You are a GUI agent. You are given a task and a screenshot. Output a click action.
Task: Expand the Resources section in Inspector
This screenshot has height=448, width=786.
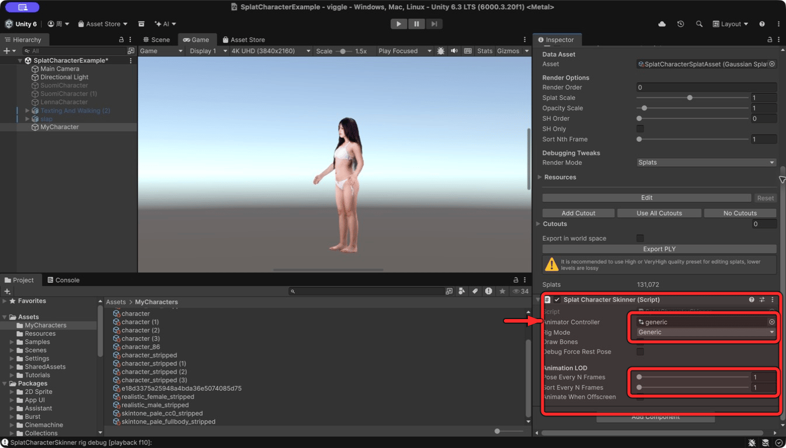(x=539, y=177)
